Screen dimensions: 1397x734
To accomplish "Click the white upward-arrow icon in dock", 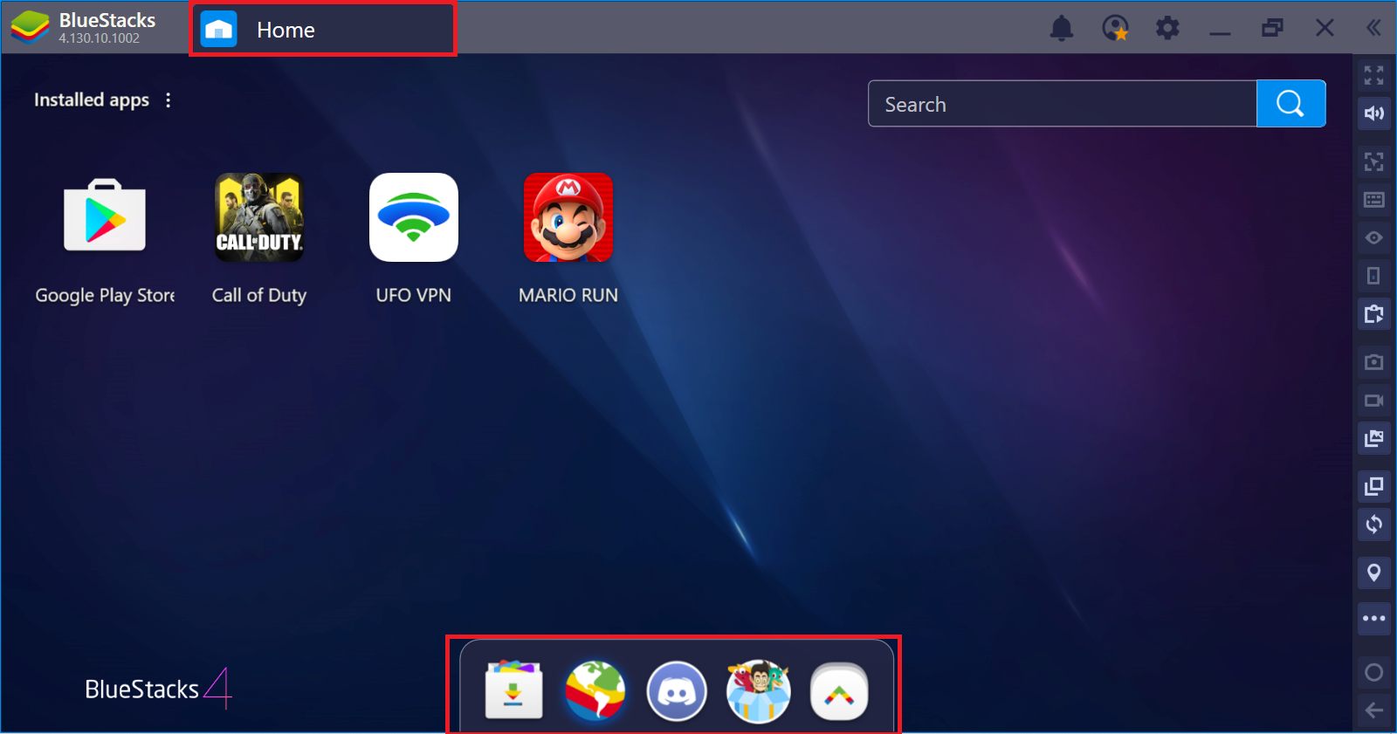I will click(x=839, y=692).
